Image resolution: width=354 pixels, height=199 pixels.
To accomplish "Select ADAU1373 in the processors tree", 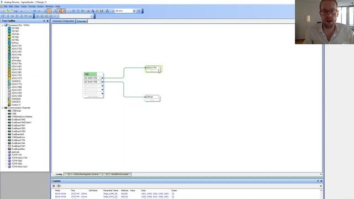I will [17, 78].
